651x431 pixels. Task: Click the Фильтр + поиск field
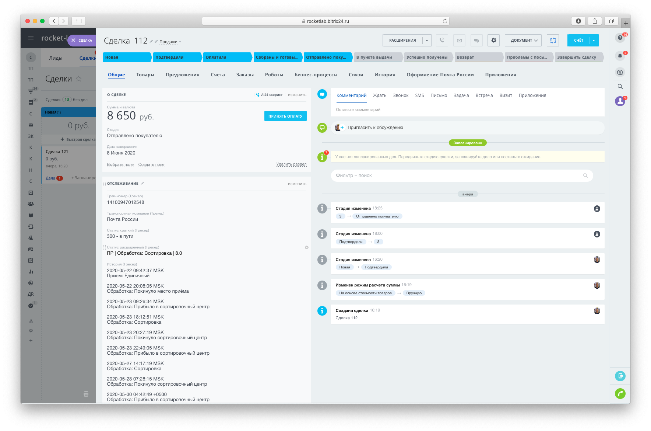coord(462,175)
